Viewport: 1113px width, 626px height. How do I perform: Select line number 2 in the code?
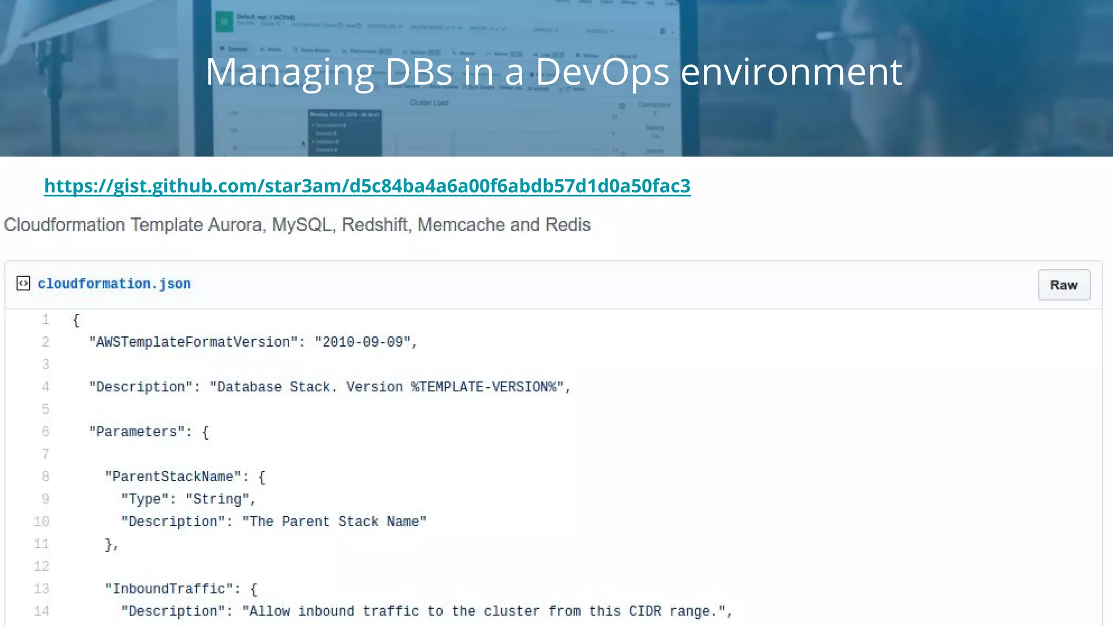(46, 342)
